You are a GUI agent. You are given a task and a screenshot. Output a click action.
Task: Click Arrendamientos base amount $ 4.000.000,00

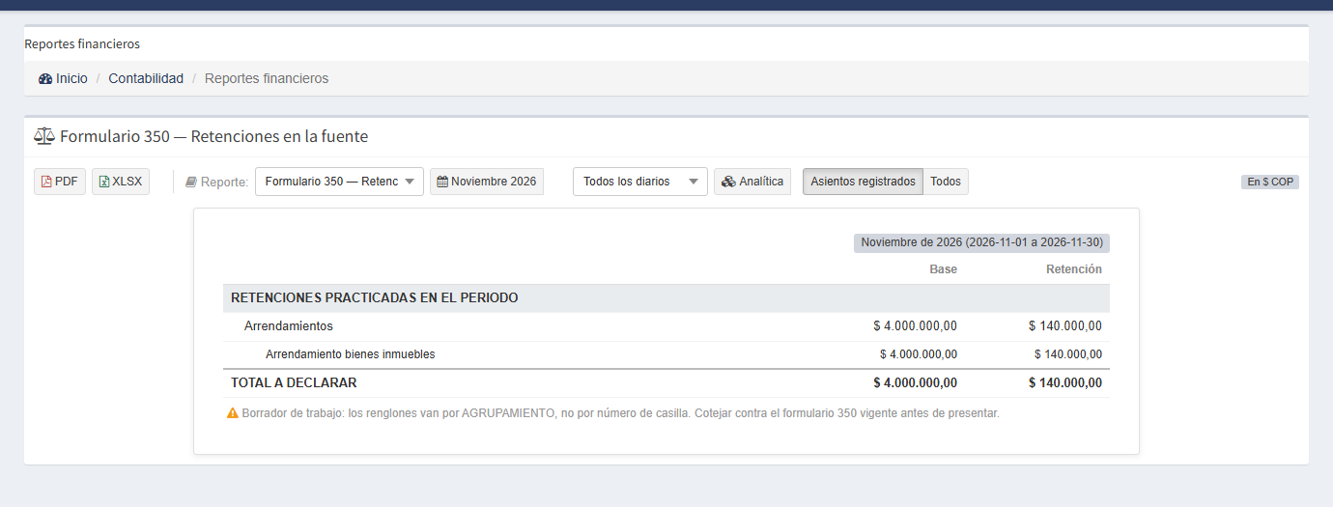[x=916, y=326]
